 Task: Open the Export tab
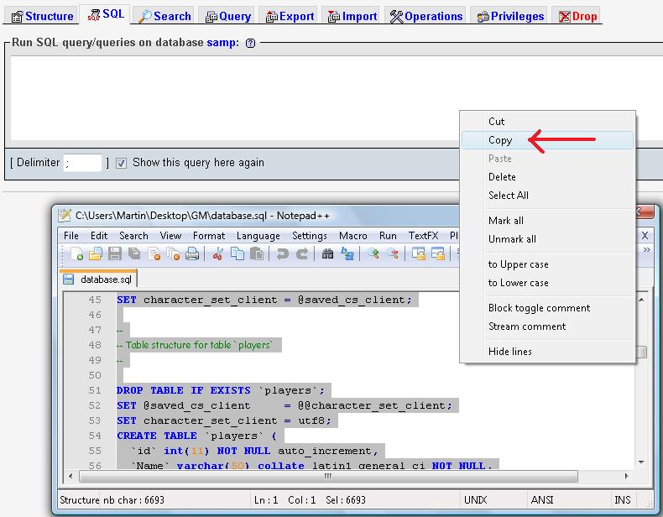tap(290, 16)
